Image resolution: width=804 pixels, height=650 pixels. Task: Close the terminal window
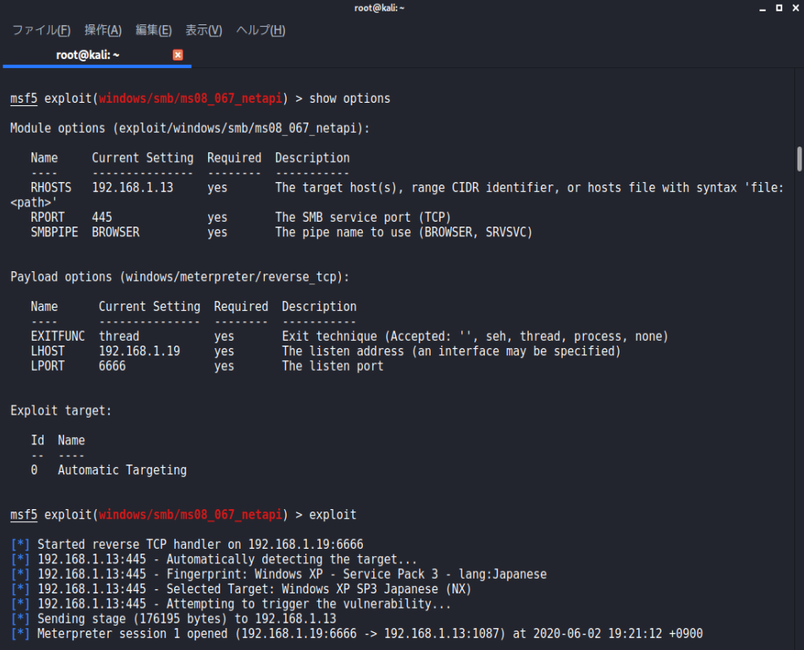795,7
